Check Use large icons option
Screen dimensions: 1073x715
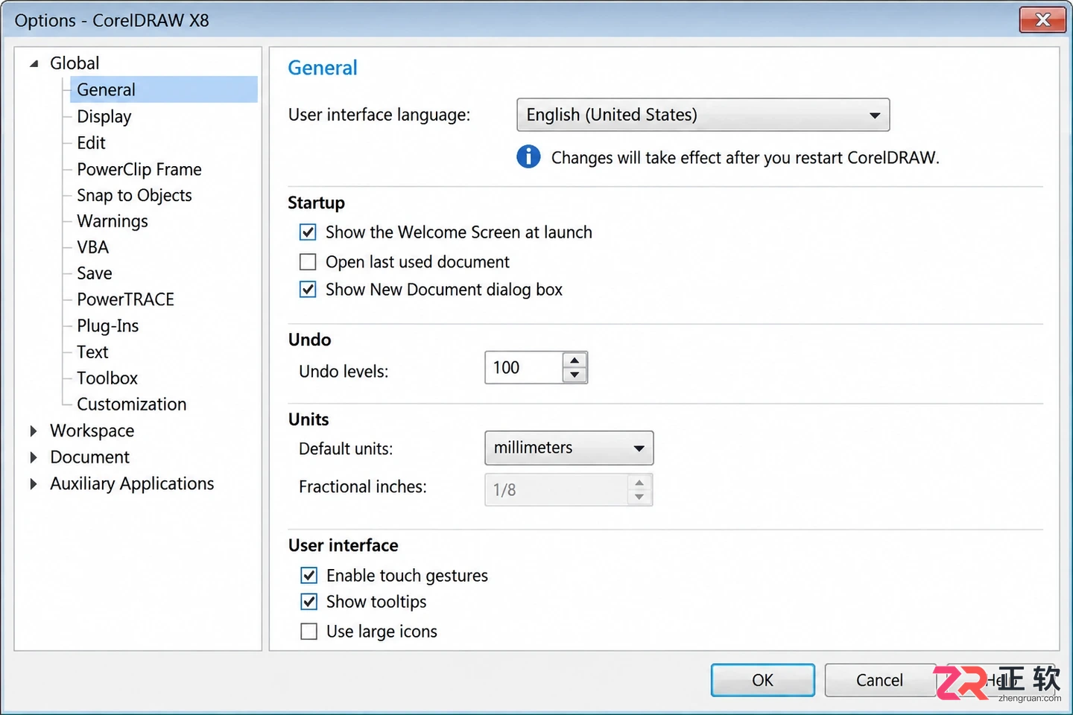pyautogui.click(x=308, y=632)
